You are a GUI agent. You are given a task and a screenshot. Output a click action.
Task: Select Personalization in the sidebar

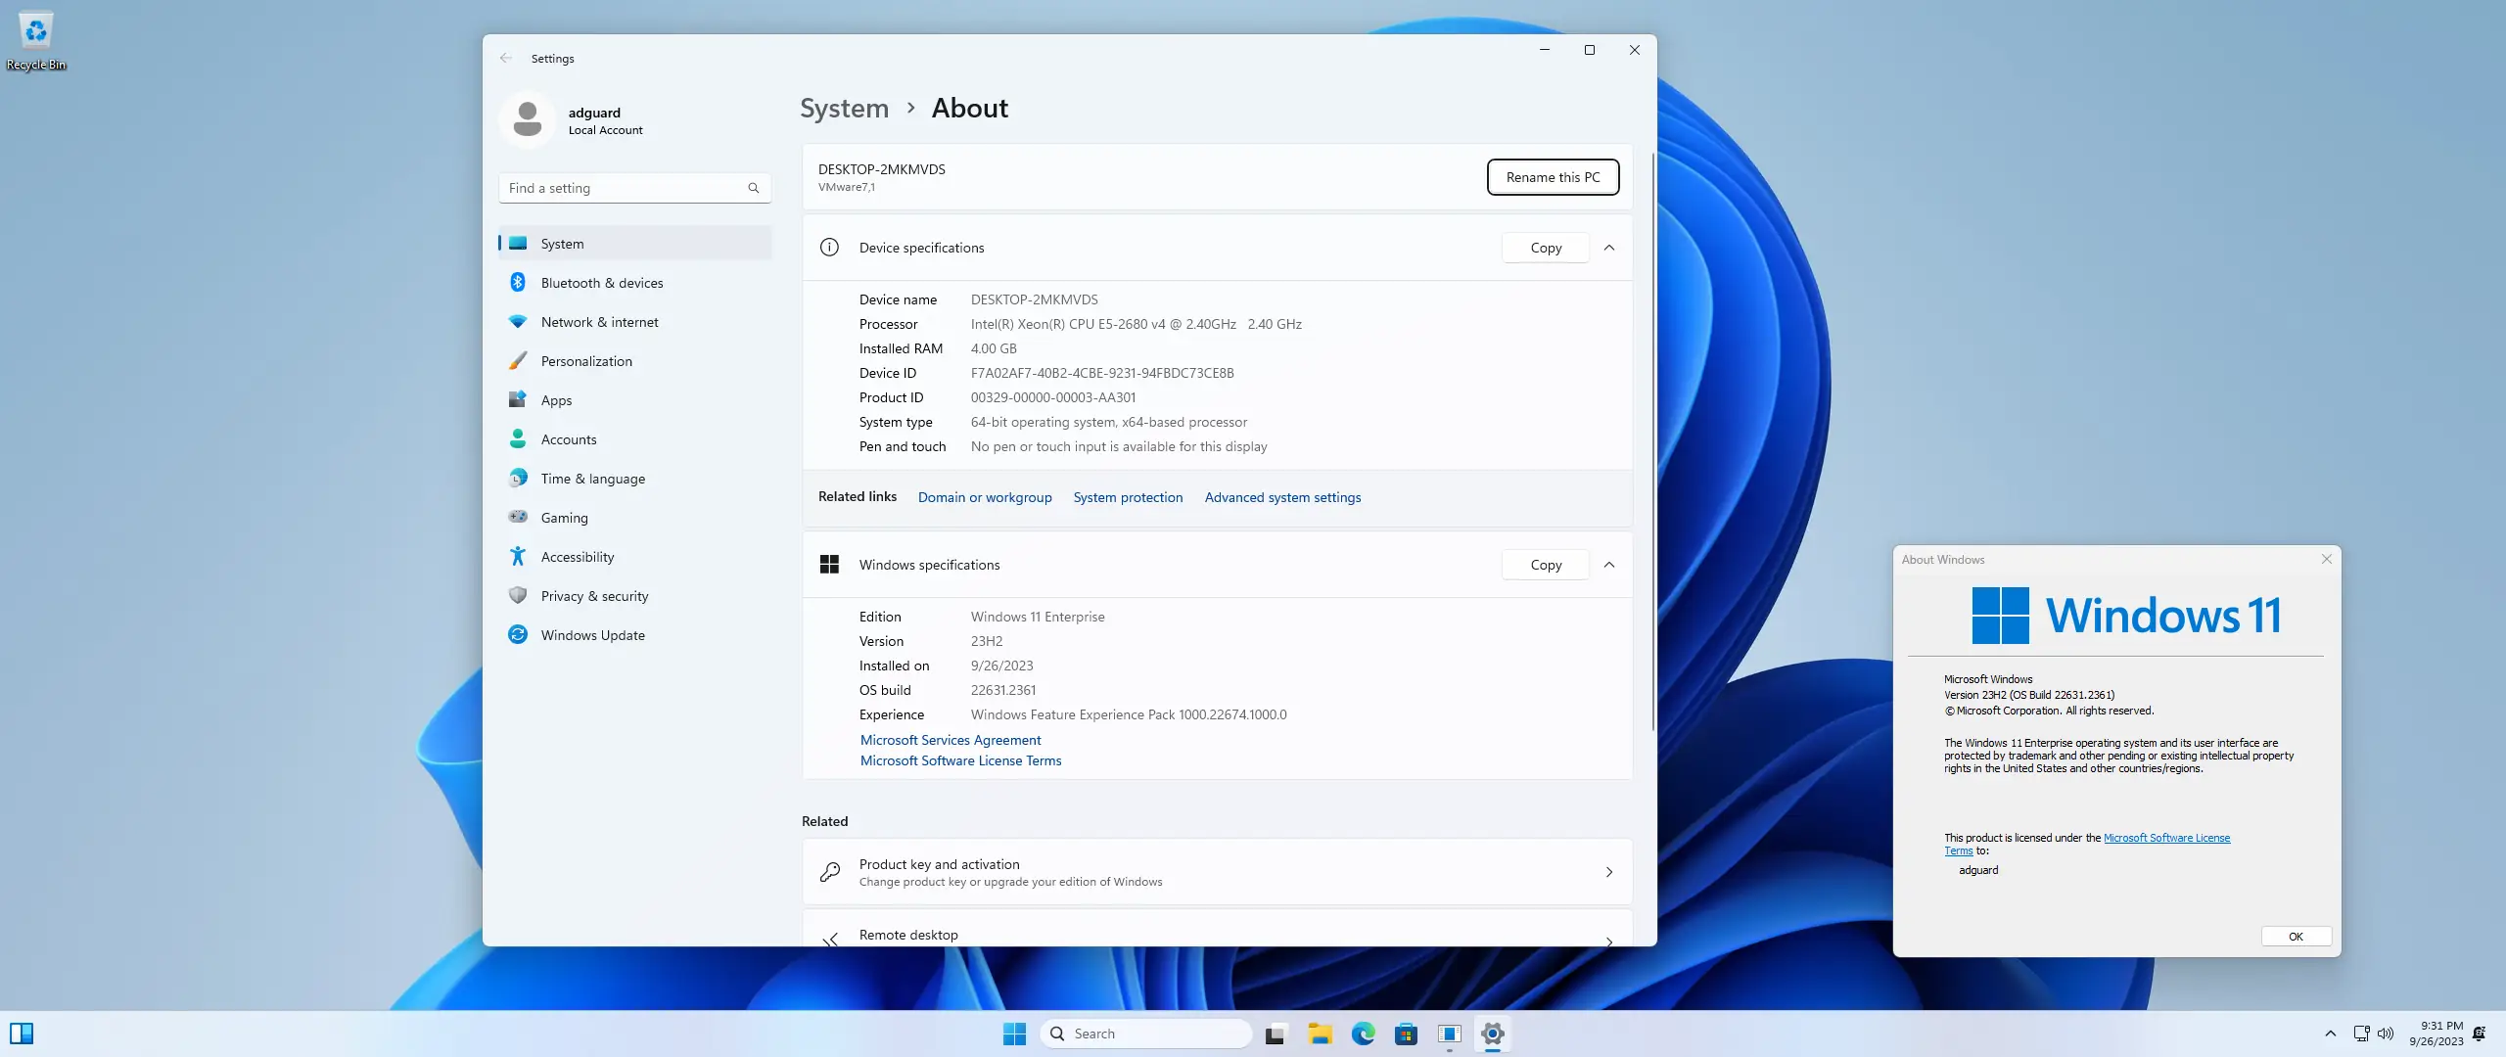point(586,361)
